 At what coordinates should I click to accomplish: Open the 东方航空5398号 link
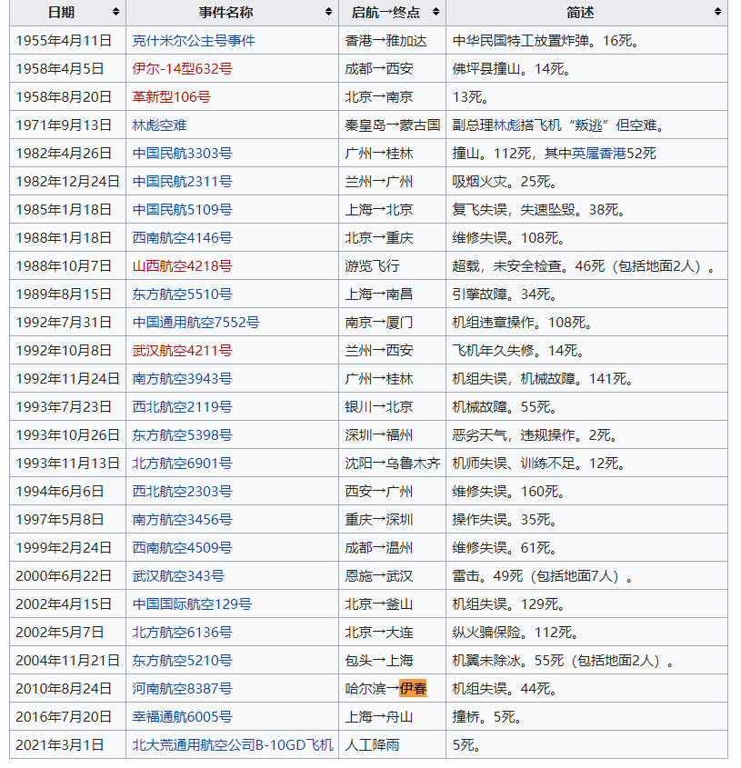click(x=183, y=435)
